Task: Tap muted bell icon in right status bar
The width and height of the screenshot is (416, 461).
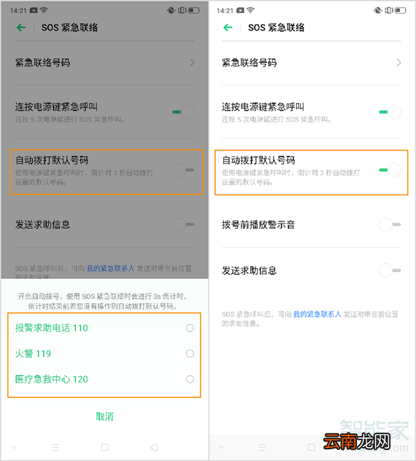Action: [378, 10]
